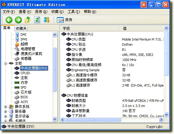Expand the 操作系统 tree node
174x134 pixels.
[5, 107]
